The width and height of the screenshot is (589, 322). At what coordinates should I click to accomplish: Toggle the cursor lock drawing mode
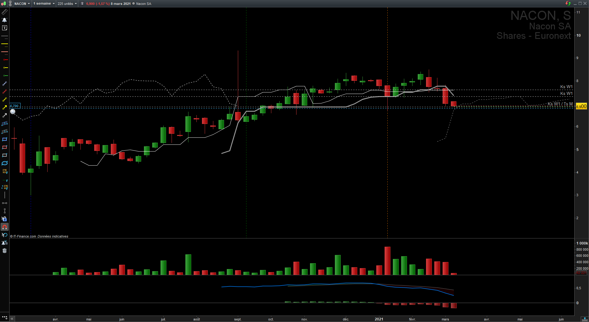5,219
